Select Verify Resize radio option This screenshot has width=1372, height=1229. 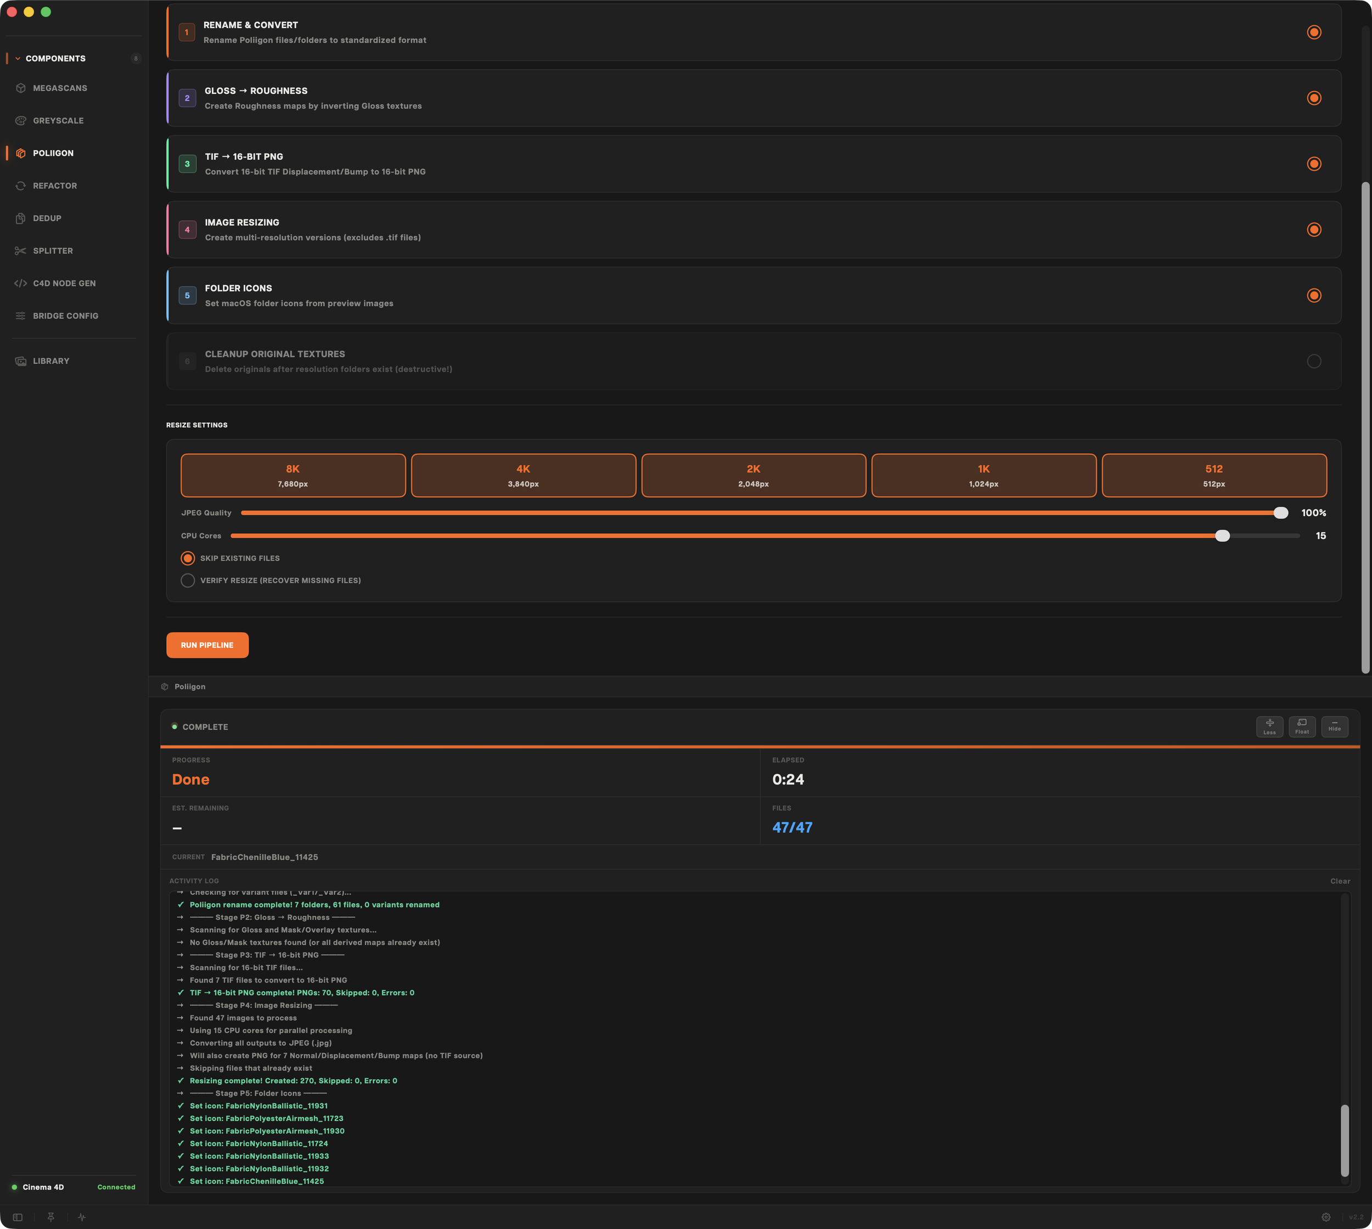click(188, 580)
